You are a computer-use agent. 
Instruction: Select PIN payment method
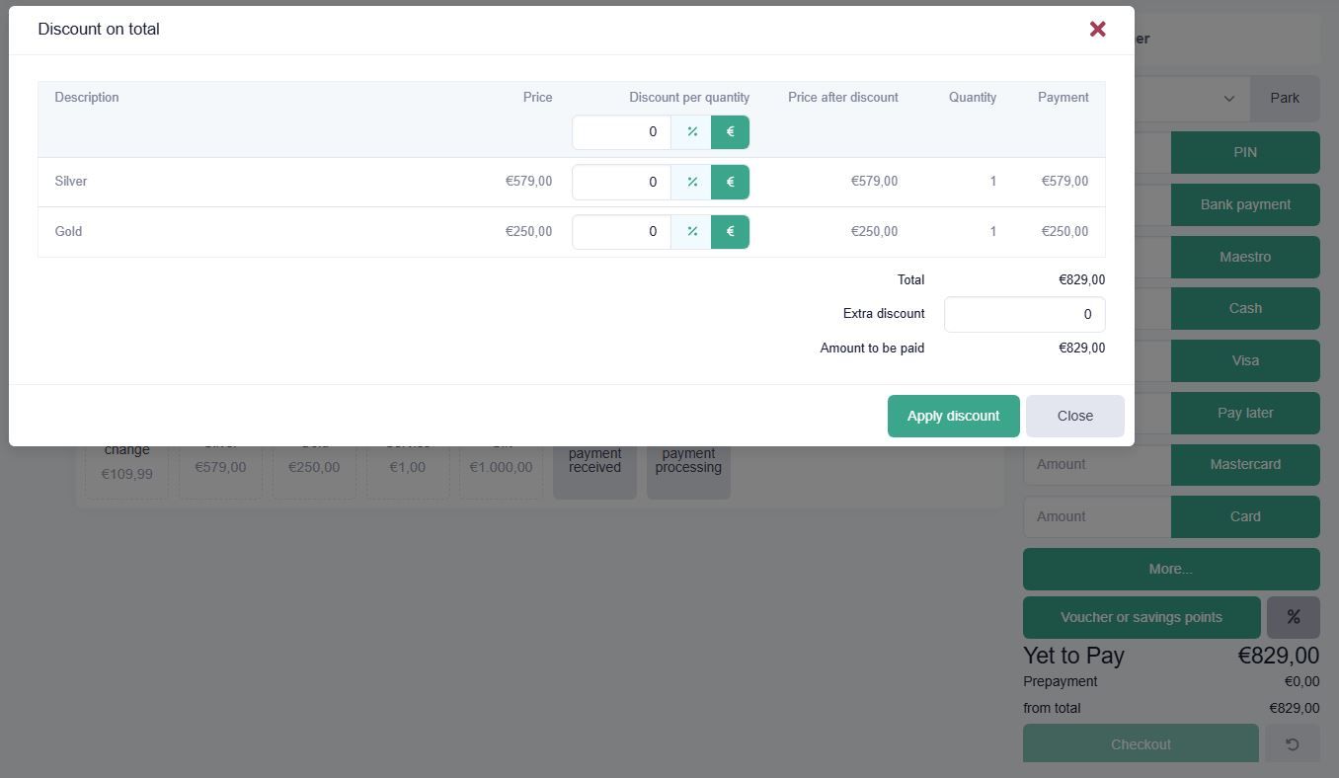pos(1245,152)
